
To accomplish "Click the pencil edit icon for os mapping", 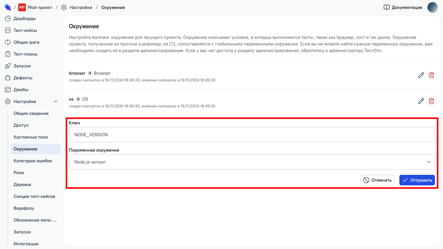I will [x=421, y=101].
